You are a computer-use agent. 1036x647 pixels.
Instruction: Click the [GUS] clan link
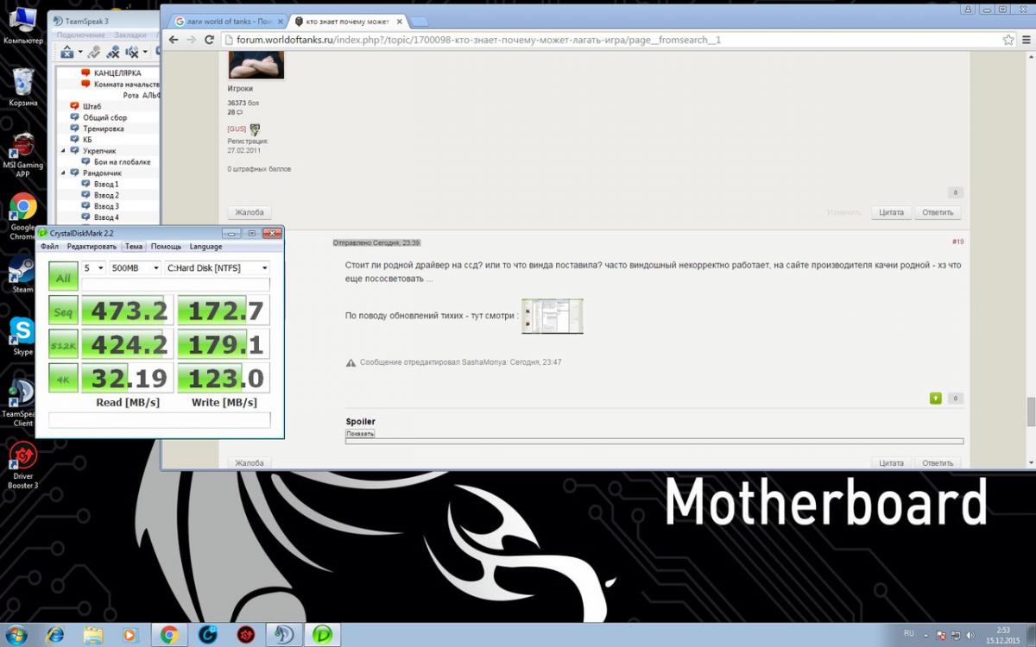coord(237,129)
